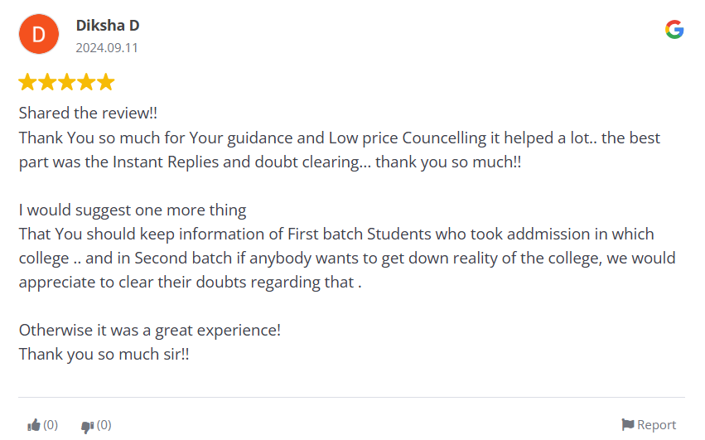Viewport: 705px width, 440px height.
Task: Click the orange D avatar circle
Action: tap(39, 34)
